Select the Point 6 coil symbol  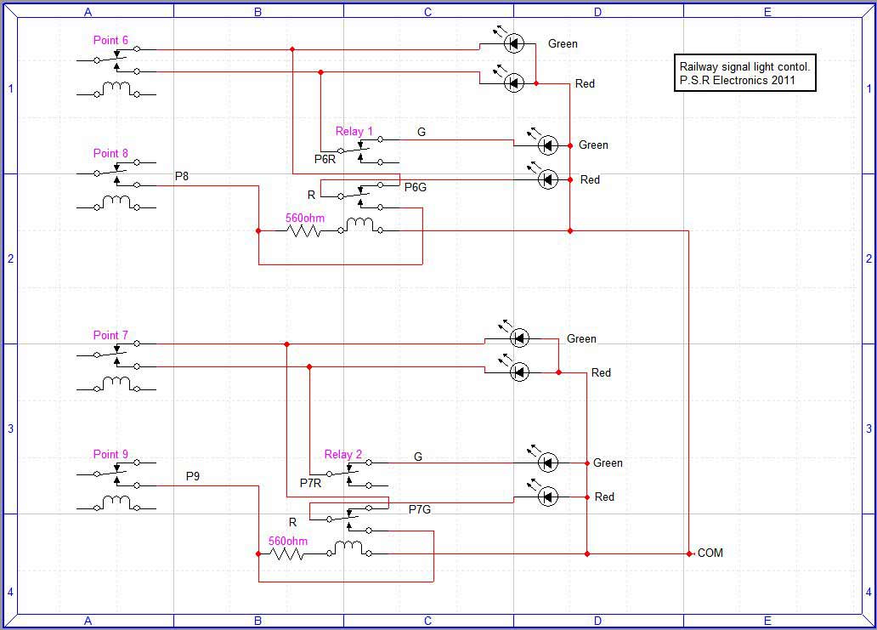(116, 88)
